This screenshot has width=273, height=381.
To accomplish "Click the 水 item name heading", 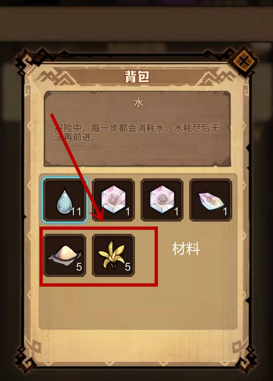I will click(x=139, y=103).
